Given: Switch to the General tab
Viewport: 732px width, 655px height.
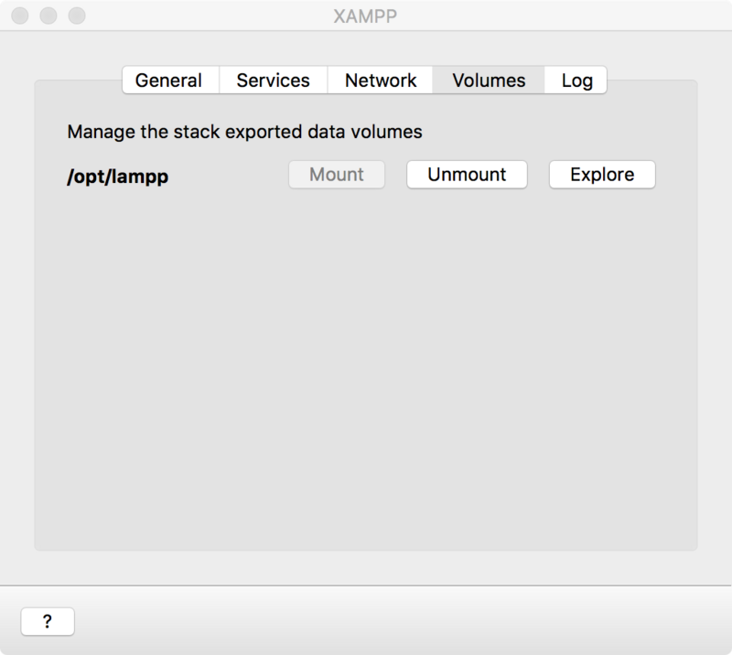Looking at the screenshot, I should coord(169,81).
